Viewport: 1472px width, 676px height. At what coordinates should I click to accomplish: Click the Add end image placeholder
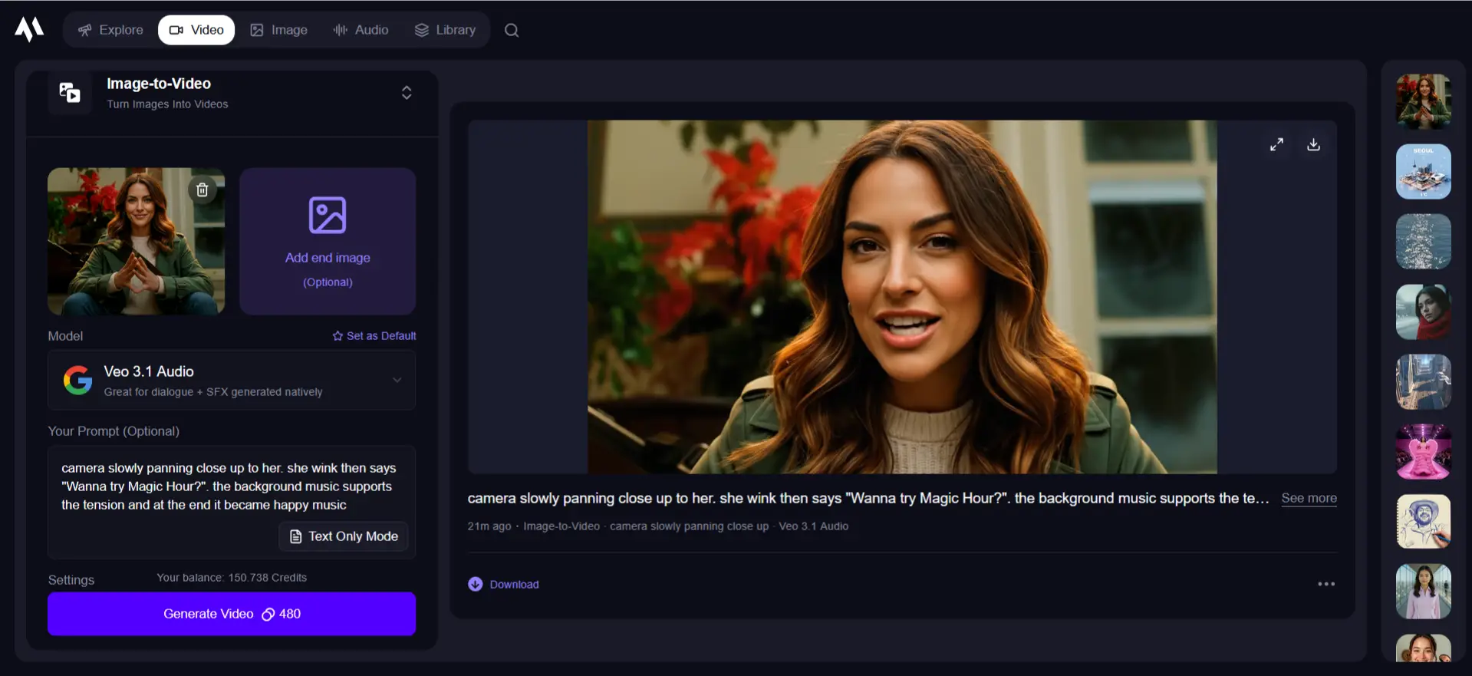pyautogui.click(x=328, y=241)
